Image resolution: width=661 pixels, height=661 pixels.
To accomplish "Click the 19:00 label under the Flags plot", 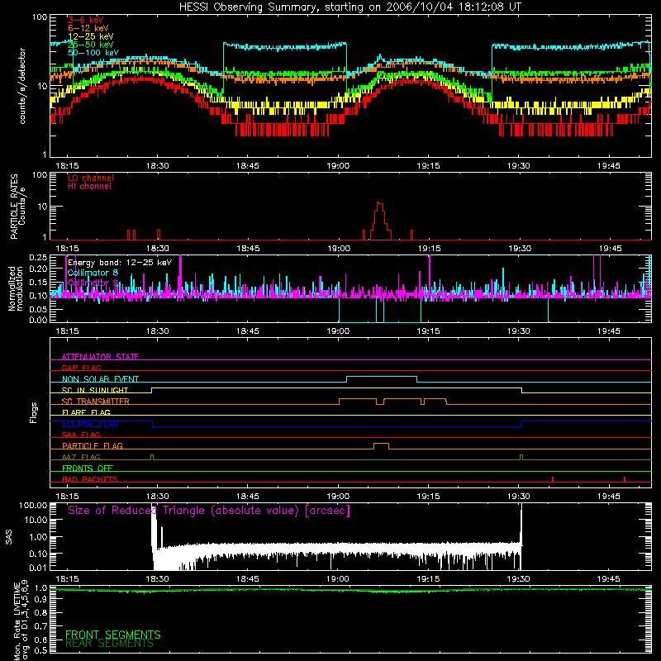I will [x=338, y=497].
